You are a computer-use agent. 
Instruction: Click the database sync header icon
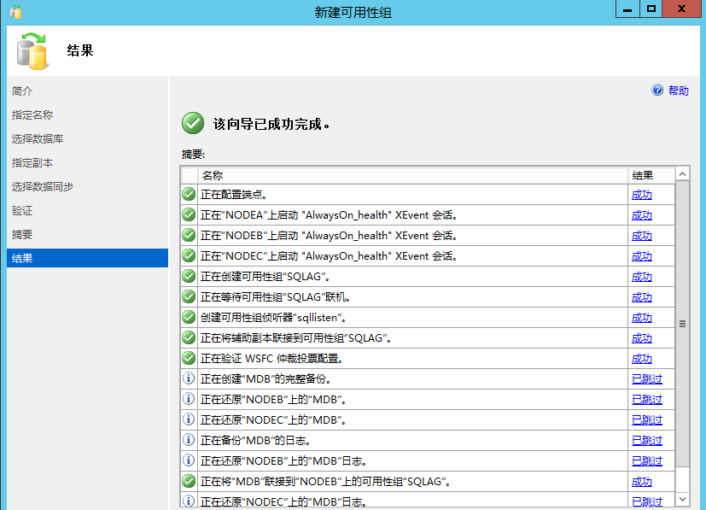click(x=32, y=51)
